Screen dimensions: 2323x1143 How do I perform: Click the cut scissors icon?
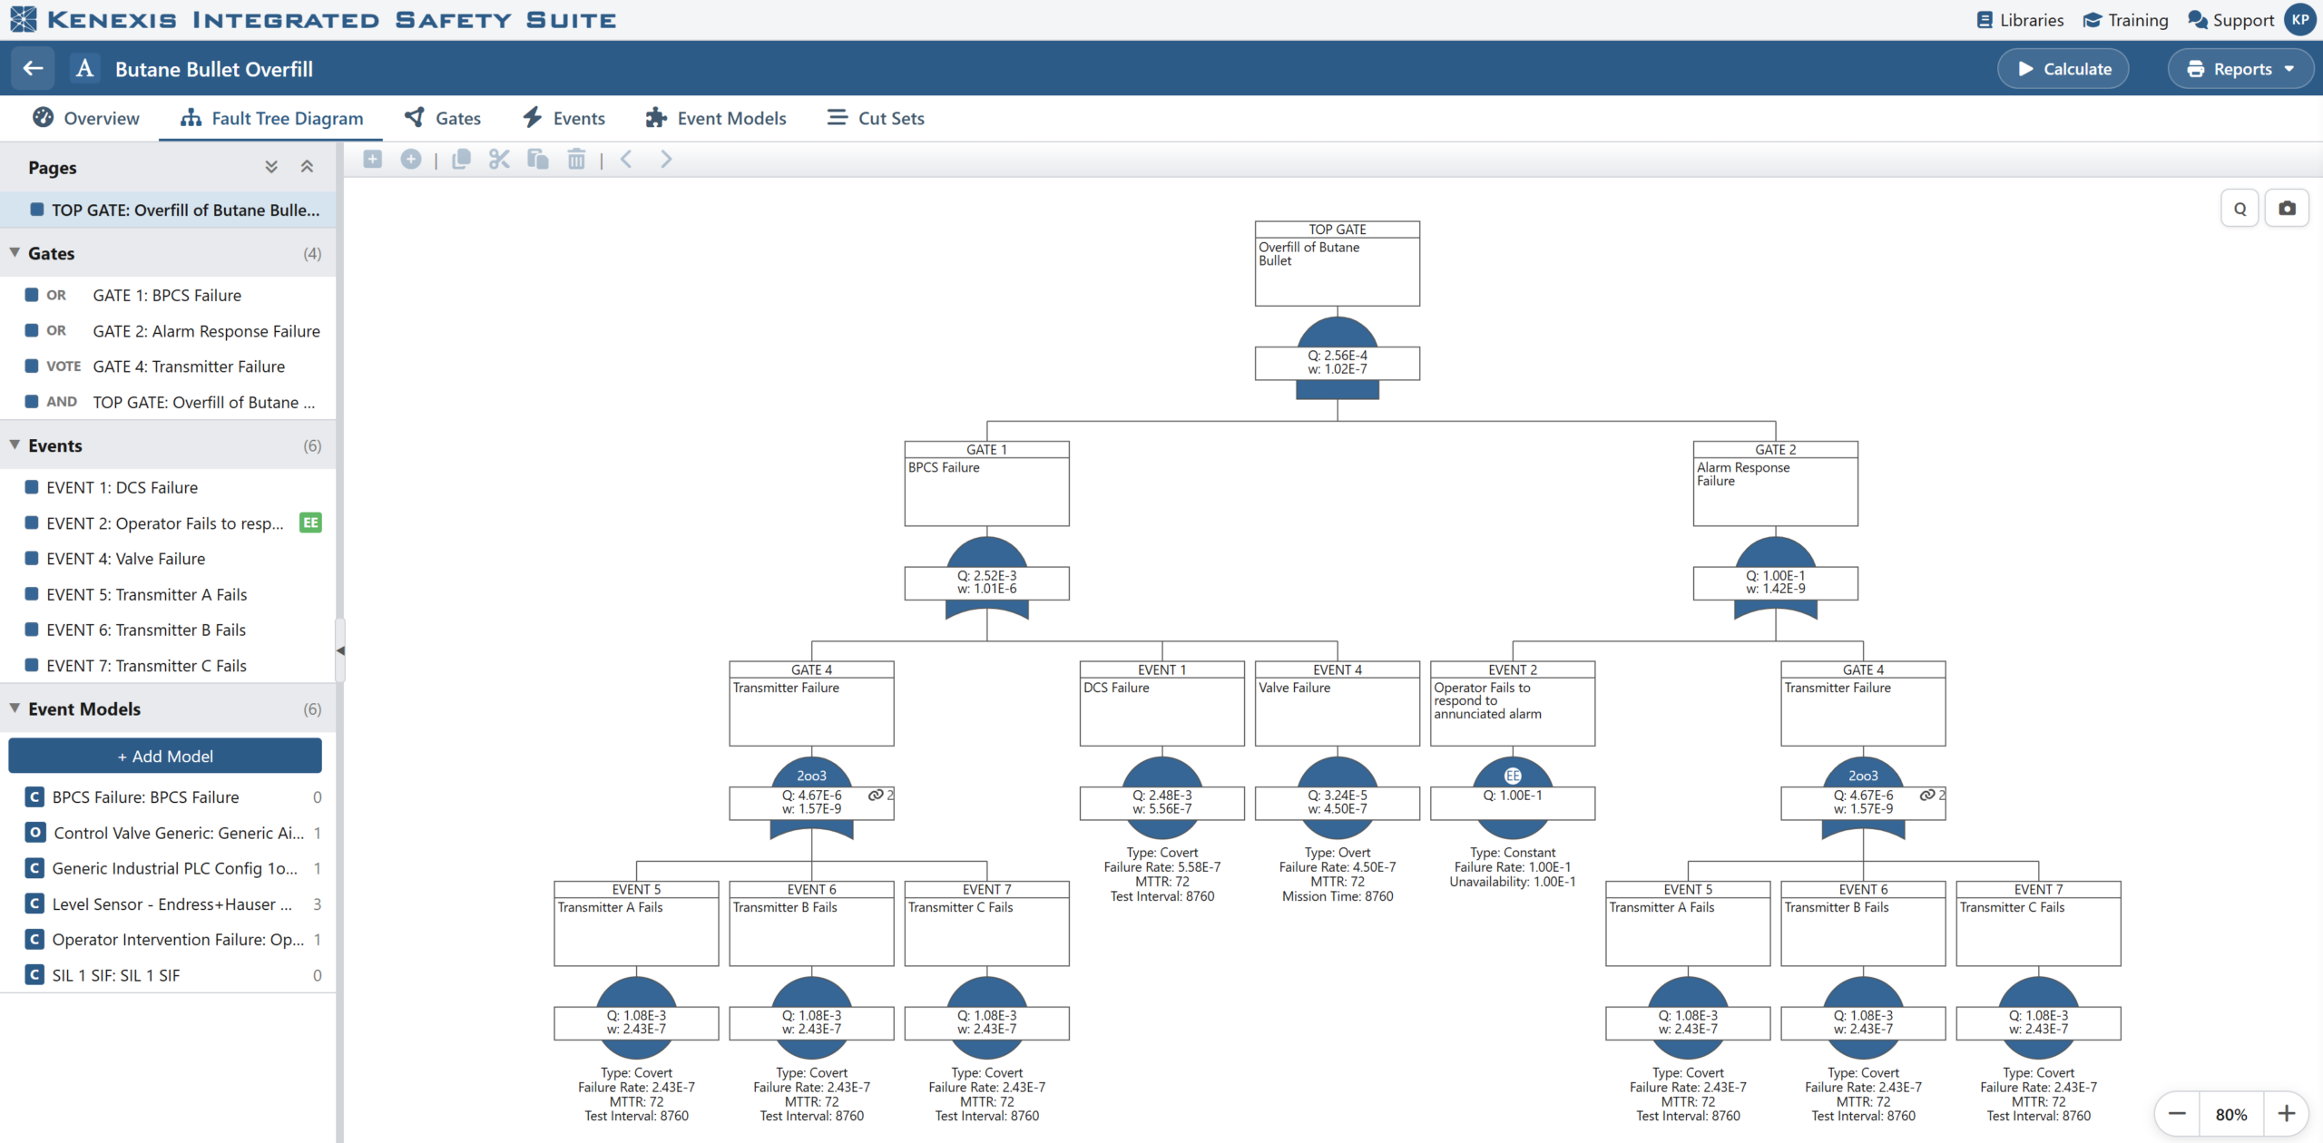pos(499,160)
